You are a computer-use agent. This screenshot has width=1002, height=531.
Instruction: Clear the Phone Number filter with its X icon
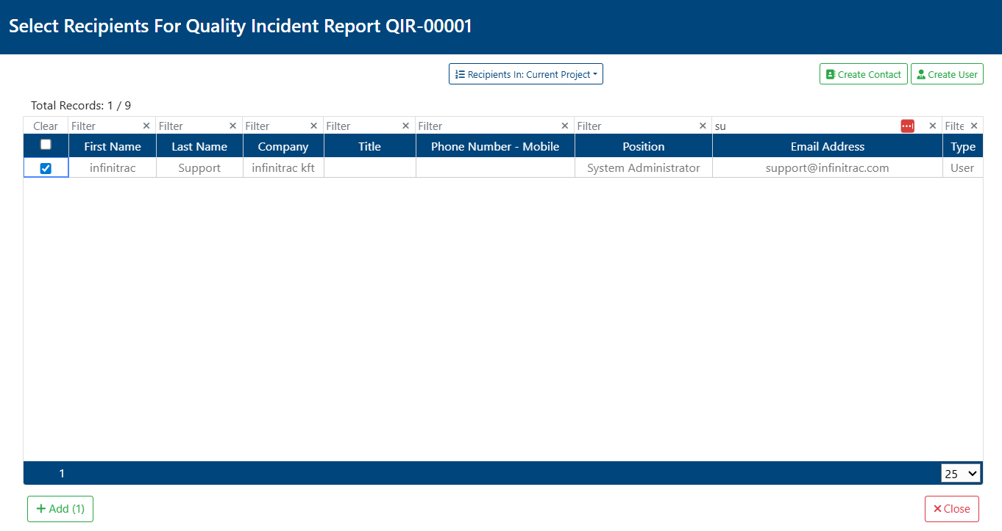click(565, 126)
